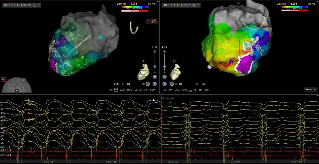Toggle the blue rotation sphere in right view

[164, 84]
